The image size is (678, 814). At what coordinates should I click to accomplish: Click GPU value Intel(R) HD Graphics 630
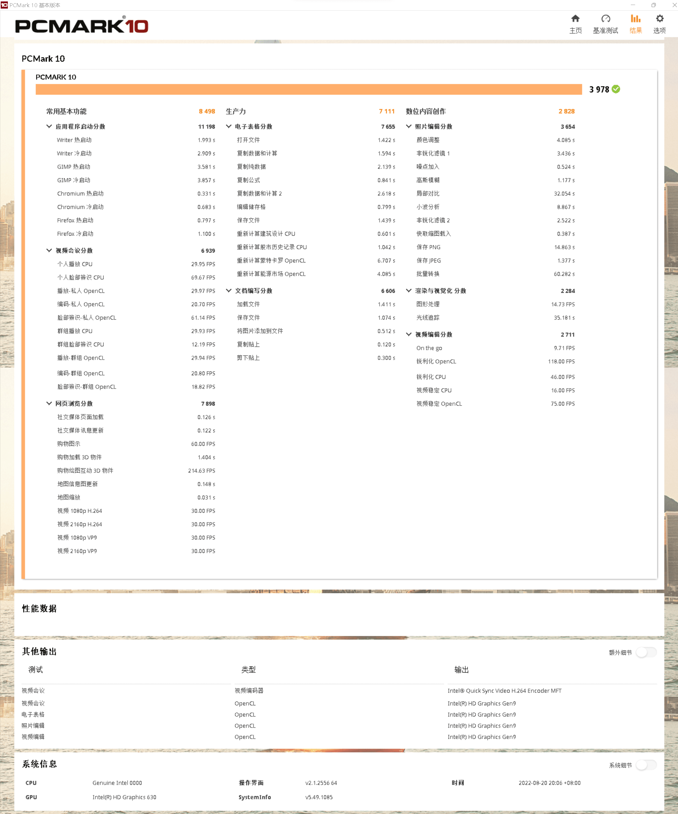click(x=124, y=797)
